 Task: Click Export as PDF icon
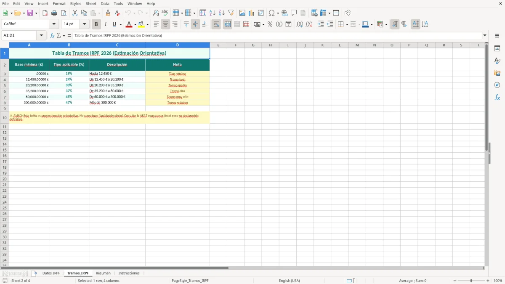click(x=45, y=13)
